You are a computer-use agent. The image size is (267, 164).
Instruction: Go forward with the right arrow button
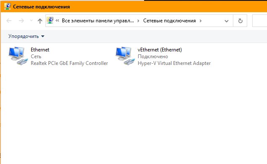click(x=21, y=21)
